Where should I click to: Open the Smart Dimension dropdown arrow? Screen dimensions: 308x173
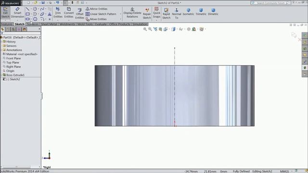point(17,20)
